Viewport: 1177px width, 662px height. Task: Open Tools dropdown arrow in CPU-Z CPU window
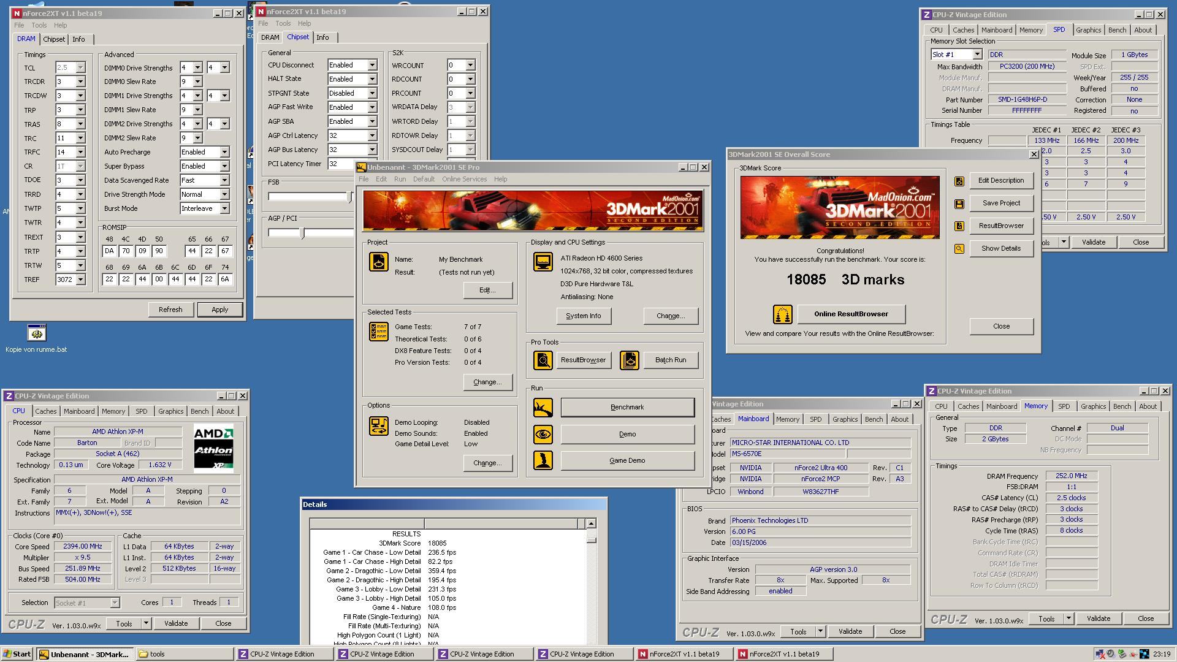click(146, 623)
